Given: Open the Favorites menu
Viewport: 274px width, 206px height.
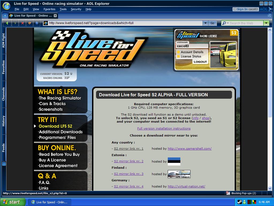Looking at the screenshot, I should (x=50, y=9).
